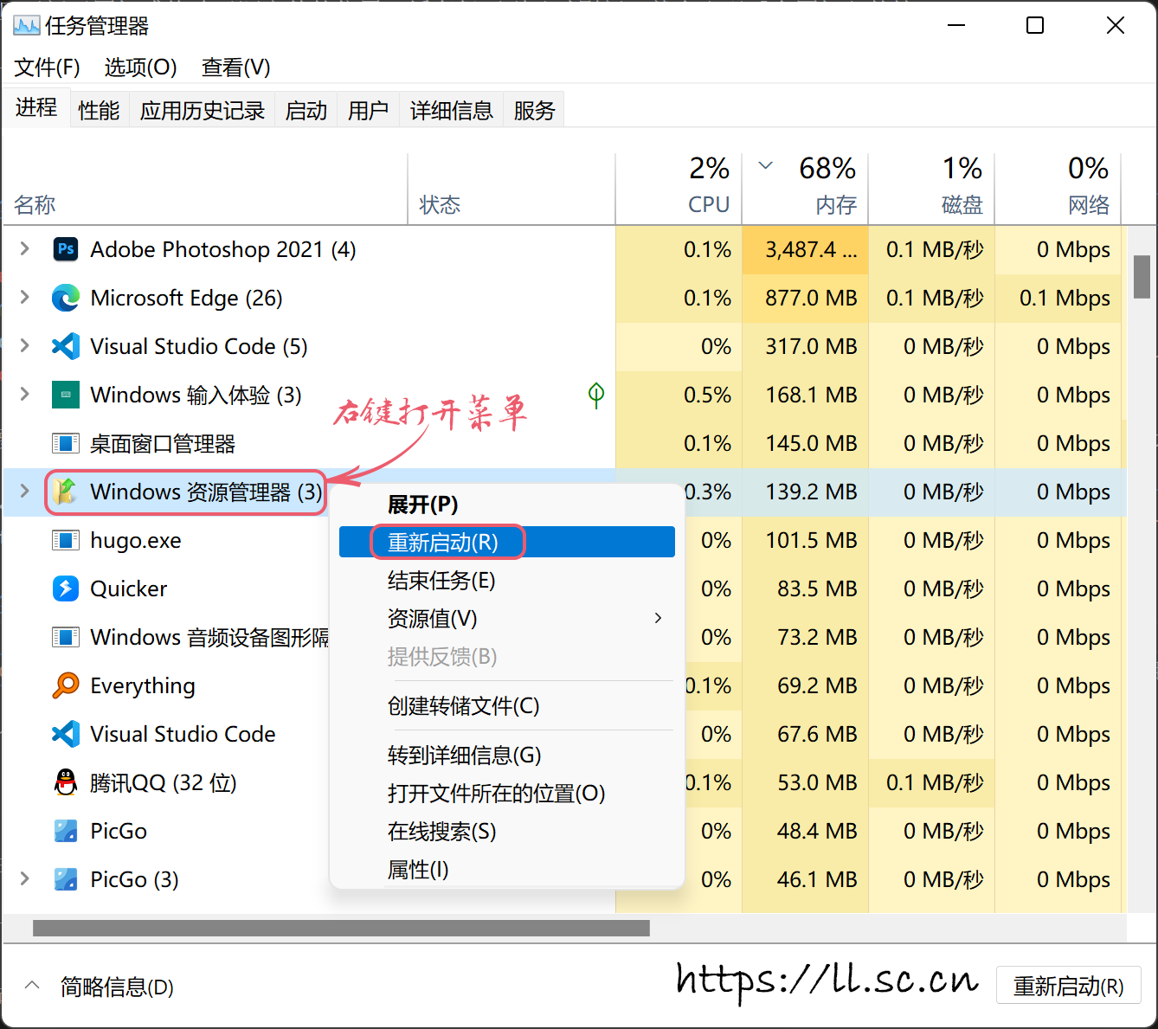Click the PicGo (3) icon
This screenshot has width=1158, height=1029.
coord(66,879)
